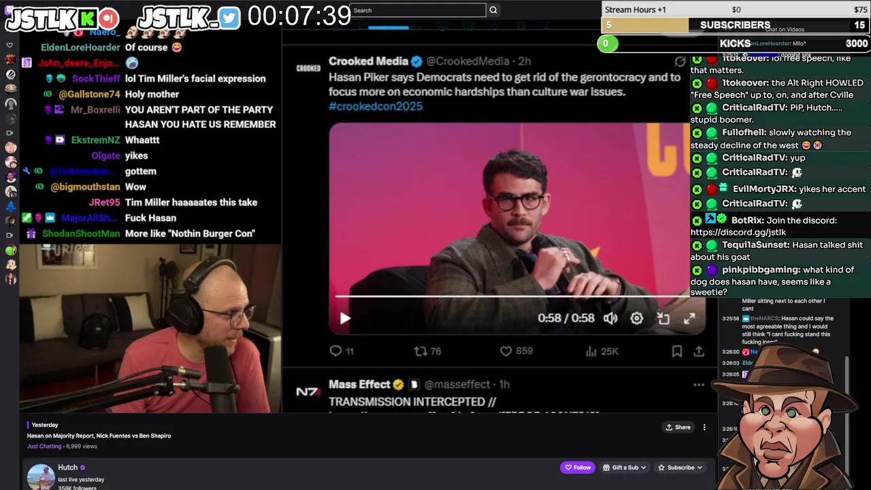871x490 pixels.
Task: Click X icon beside Tequi1aSunset's message
Action: [697, 245]
